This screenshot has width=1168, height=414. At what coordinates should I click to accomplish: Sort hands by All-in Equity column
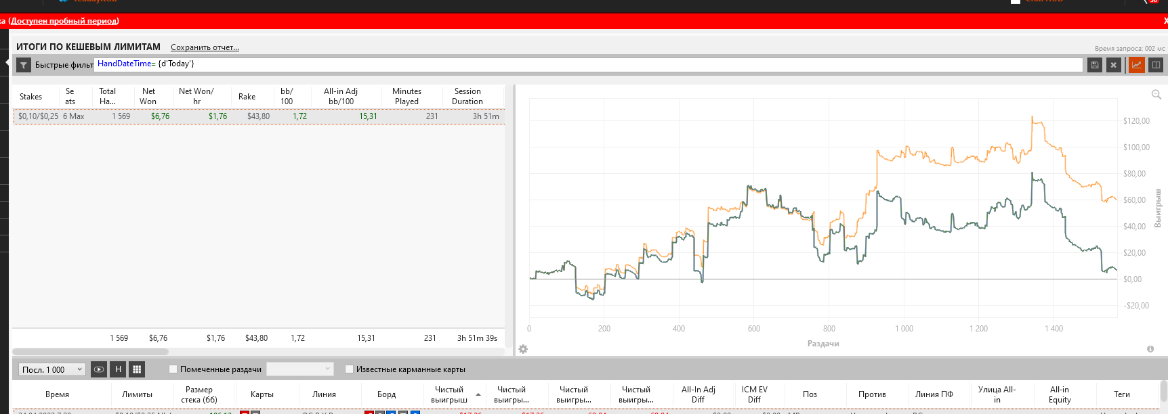1060,394
